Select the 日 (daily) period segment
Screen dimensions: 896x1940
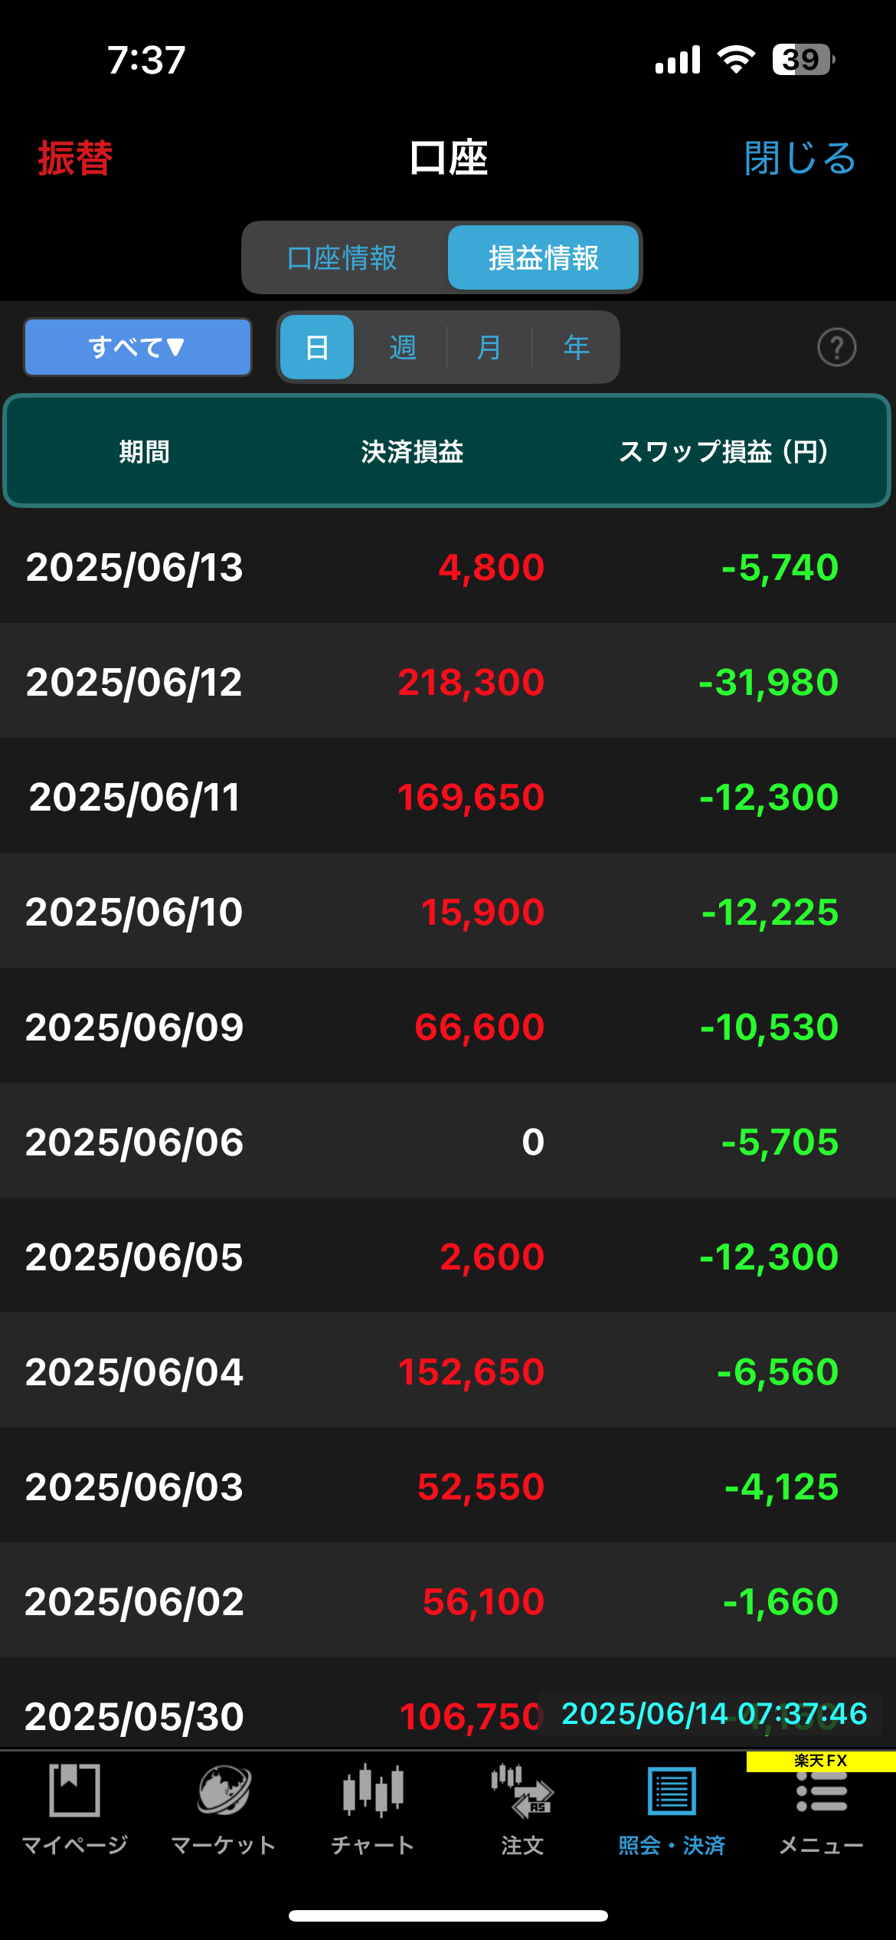click(x=317, y=348)
